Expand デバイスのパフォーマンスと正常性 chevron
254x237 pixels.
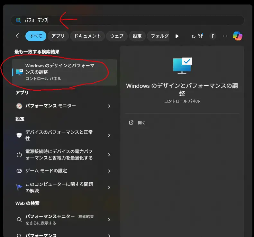(109, 135)
